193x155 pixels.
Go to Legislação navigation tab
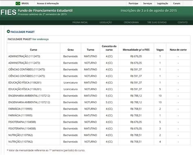106,22
